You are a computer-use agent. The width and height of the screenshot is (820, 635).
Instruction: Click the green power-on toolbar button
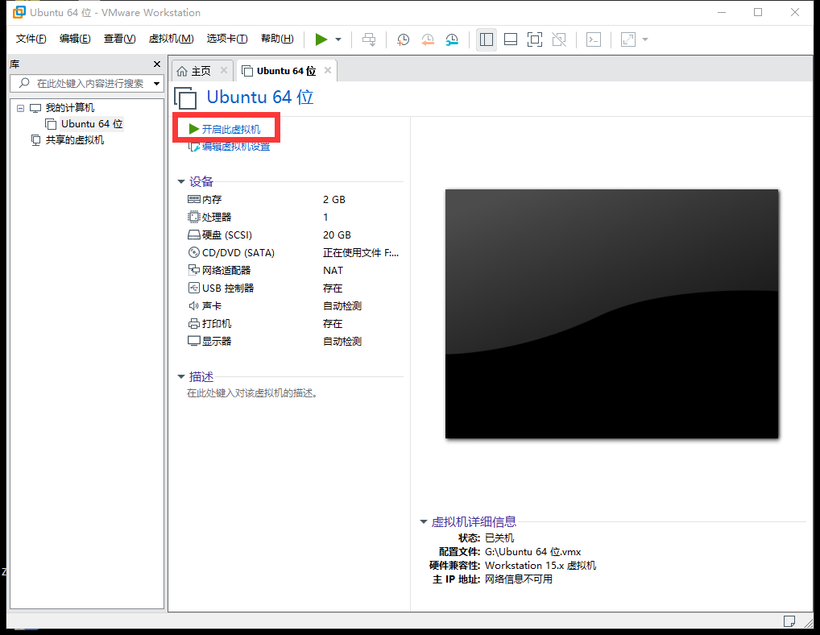321,39
